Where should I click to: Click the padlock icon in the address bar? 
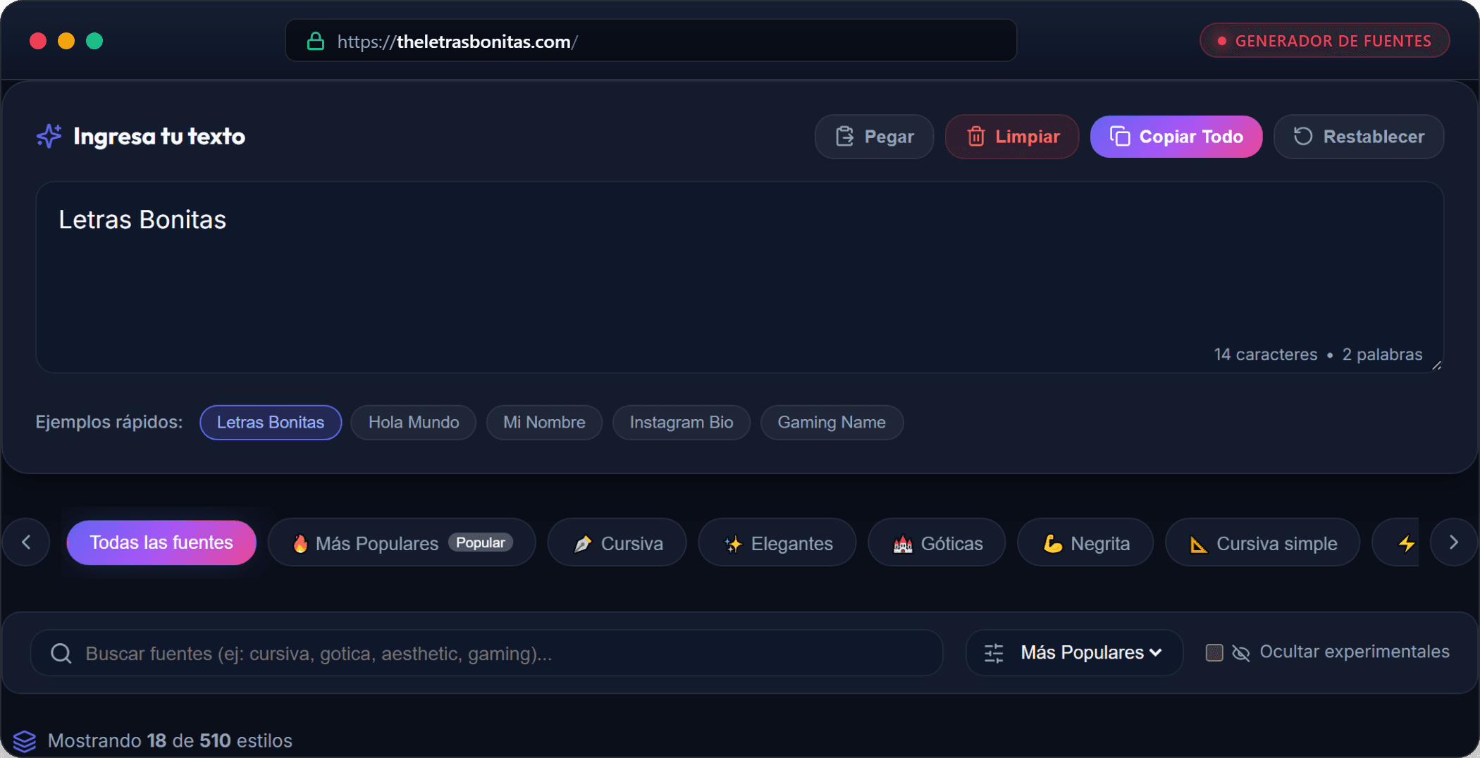pos(316,42)
